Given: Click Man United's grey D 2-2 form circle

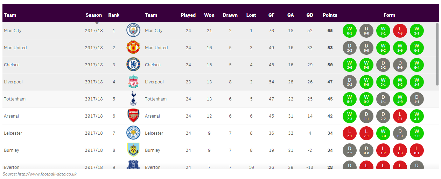Looking at the screenshot, I should tap(350, 48).
